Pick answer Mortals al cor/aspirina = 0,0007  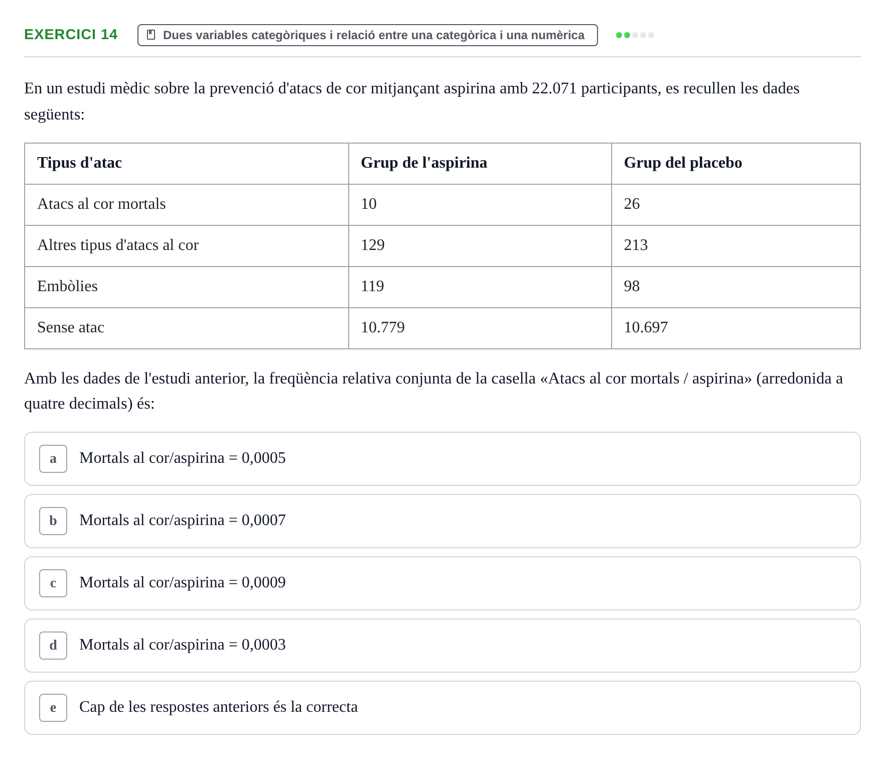coord(442,521)
